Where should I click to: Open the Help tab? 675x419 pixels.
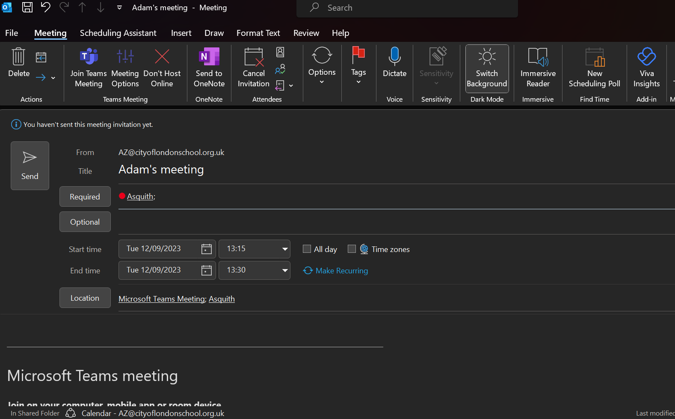(x=340, y=33)
